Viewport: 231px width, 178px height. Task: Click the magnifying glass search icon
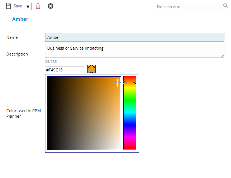pyautogui.click(x=225, y=6)
